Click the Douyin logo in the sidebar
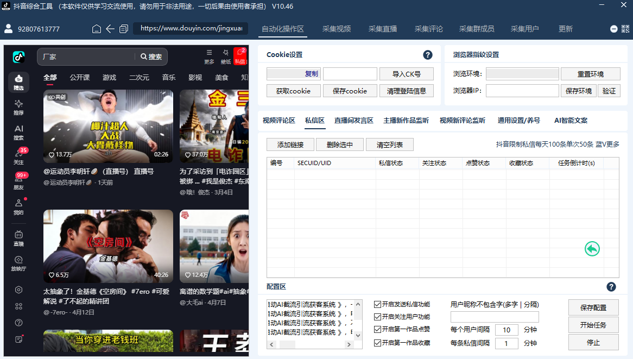This screenshot has width=633, height=359. pos(18,57)
